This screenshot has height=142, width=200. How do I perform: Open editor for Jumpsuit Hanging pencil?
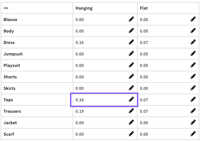(131, 54)
